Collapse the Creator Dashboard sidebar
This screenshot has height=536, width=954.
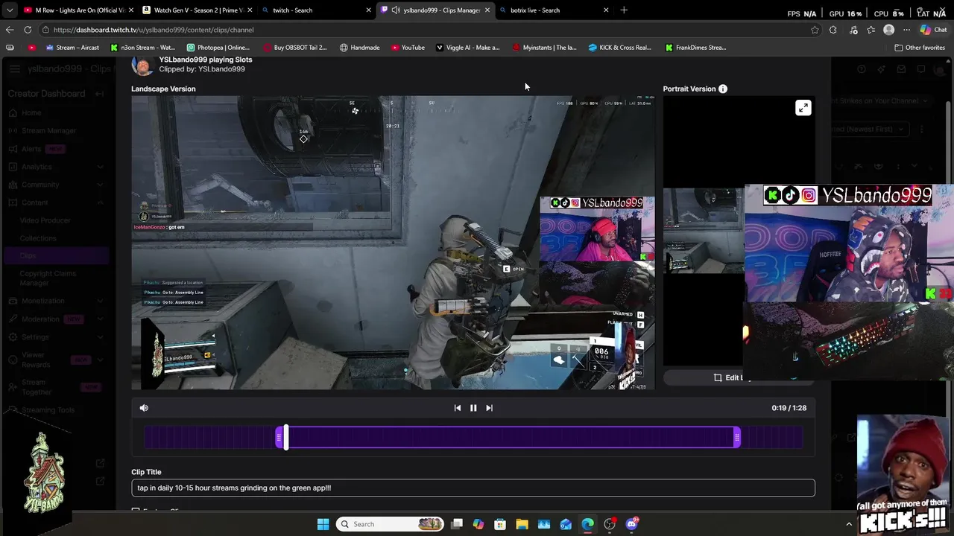point(101,94)
